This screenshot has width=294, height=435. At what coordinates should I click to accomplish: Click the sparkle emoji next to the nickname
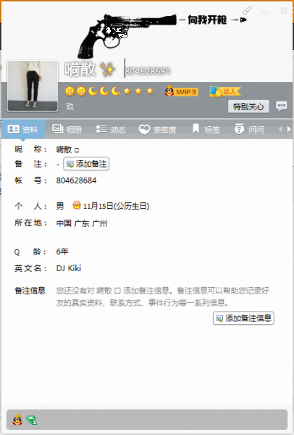(107, 69)
